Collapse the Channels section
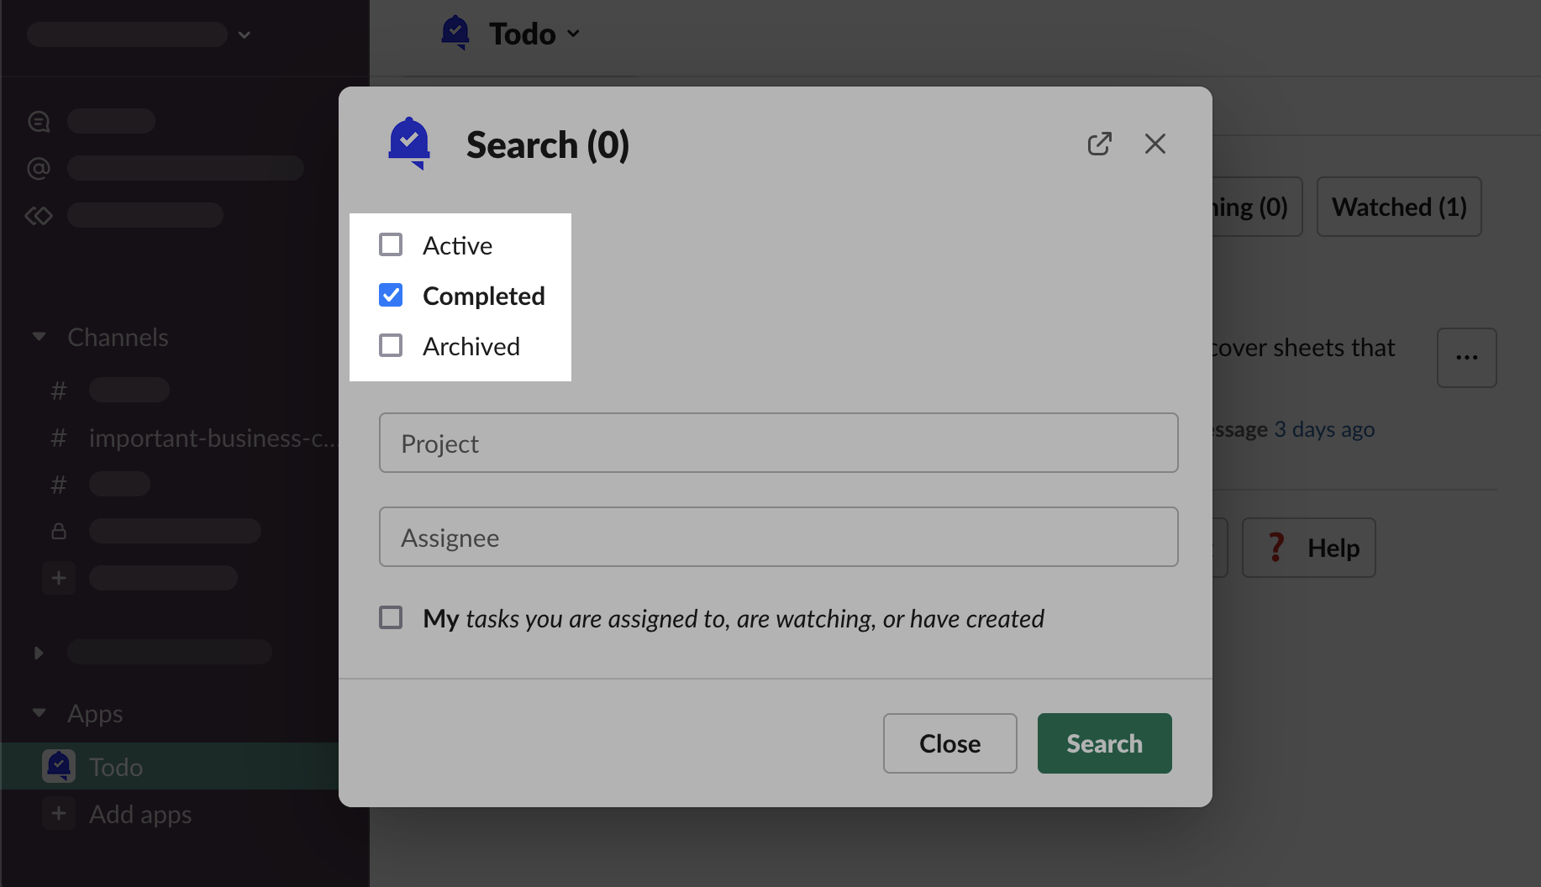 click(39, 337)
